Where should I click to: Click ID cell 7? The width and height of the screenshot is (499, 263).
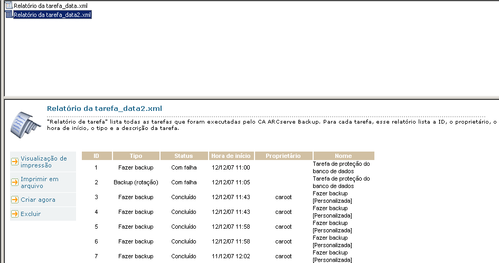pyautogui.click(x=96, y=256)
